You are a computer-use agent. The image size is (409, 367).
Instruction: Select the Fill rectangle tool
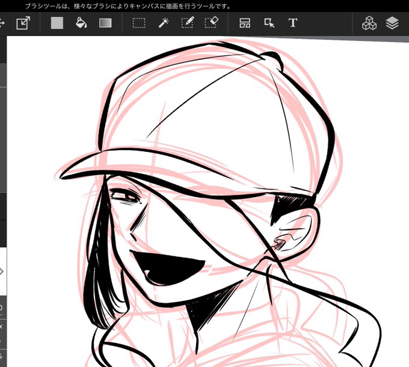pyautogui.click(x=57, y=23)
